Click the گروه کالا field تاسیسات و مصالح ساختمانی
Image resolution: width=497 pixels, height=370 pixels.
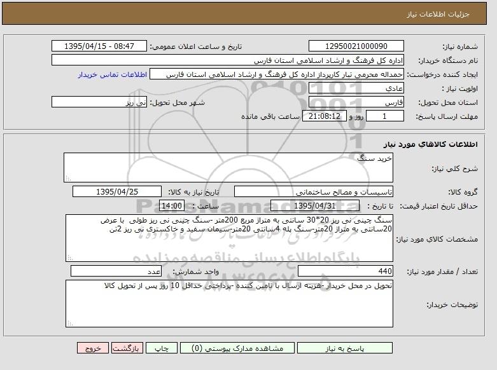[314, 191]
